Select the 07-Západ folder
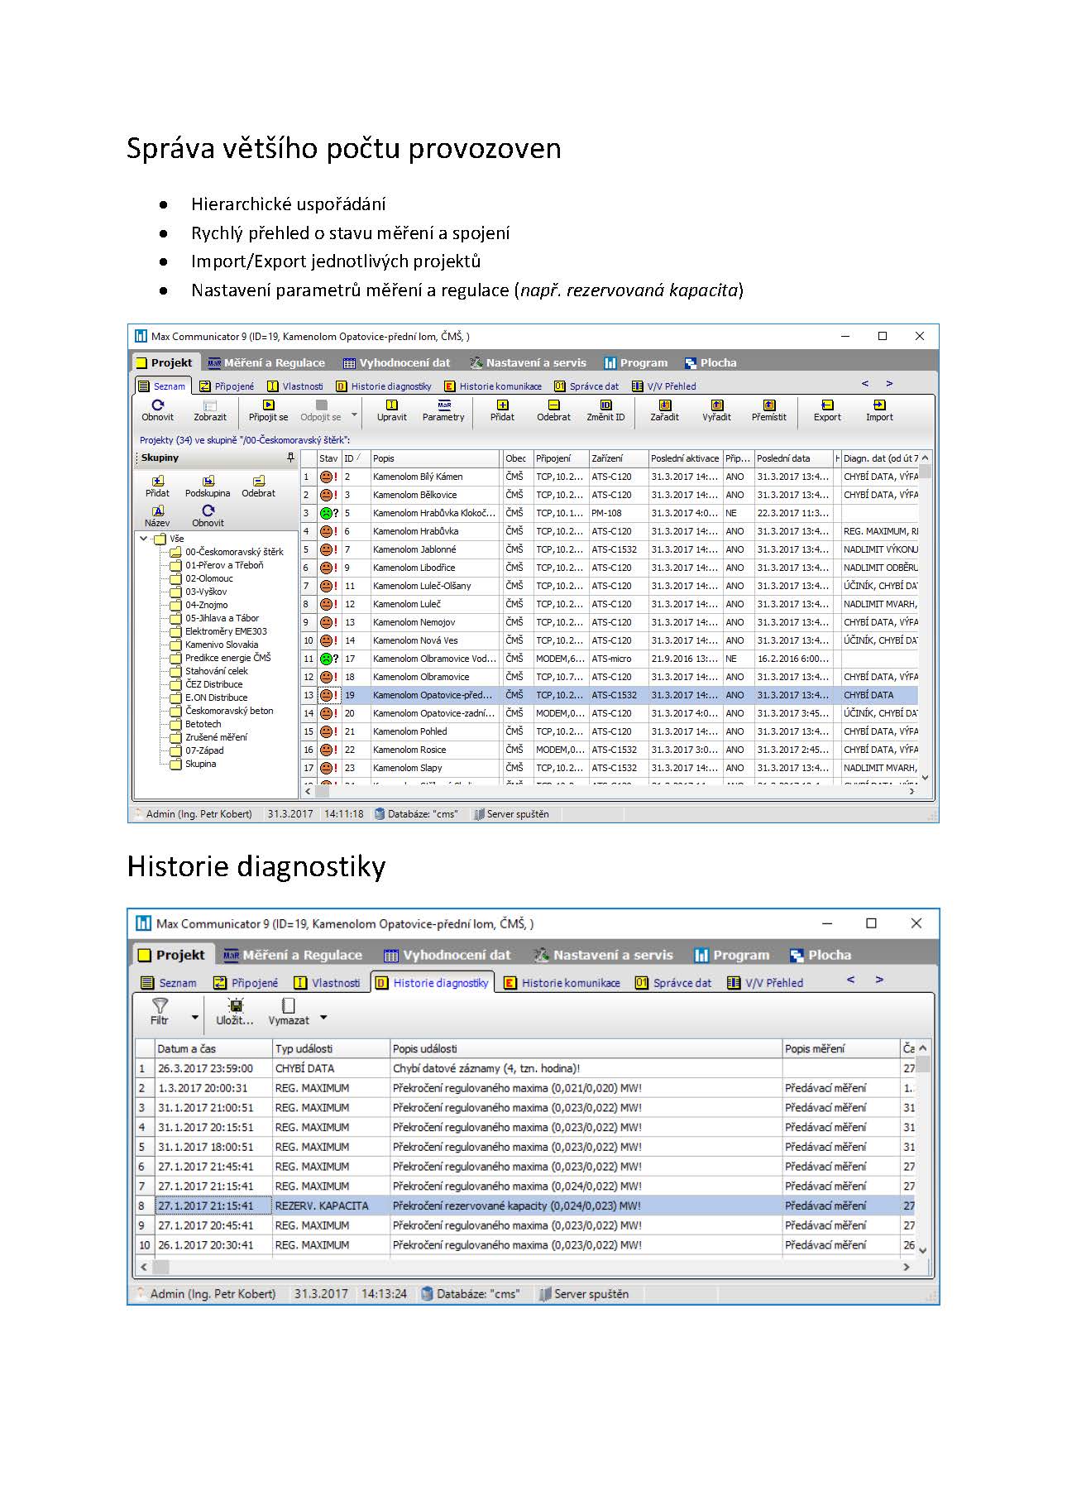Image resolution: width=1067 pixels, height=1510 pixels. (196, 750)
